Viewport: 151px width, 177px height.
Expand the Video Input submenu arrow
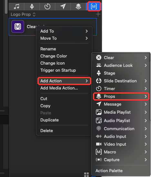(146, 144)
